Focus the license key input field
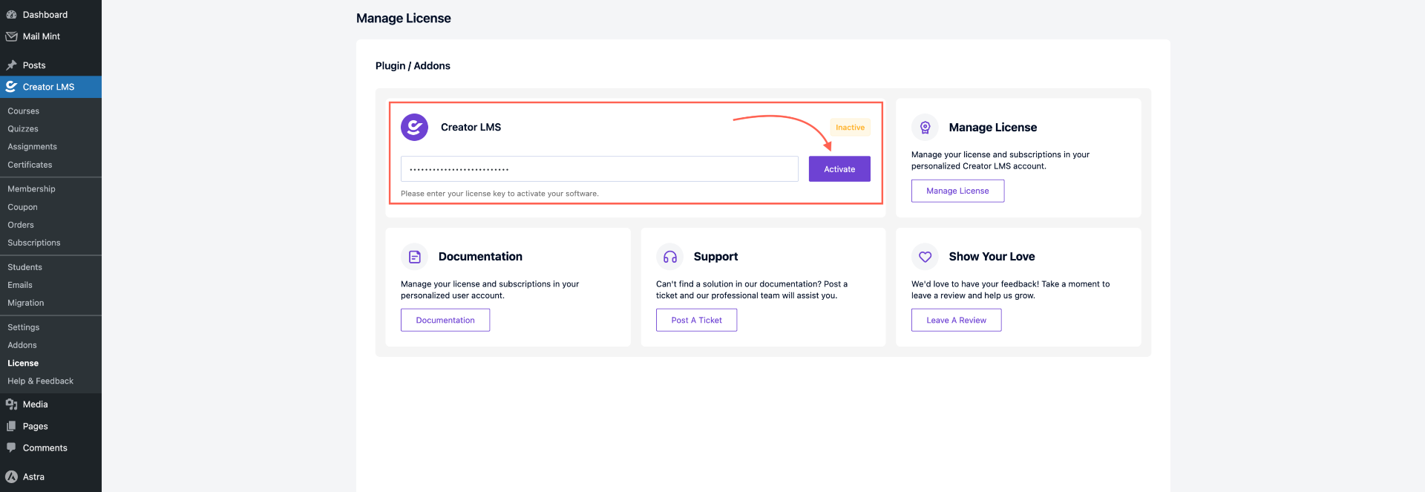Image resolution: width=1425 pixels, height=492 pixels. coord(599,169)
